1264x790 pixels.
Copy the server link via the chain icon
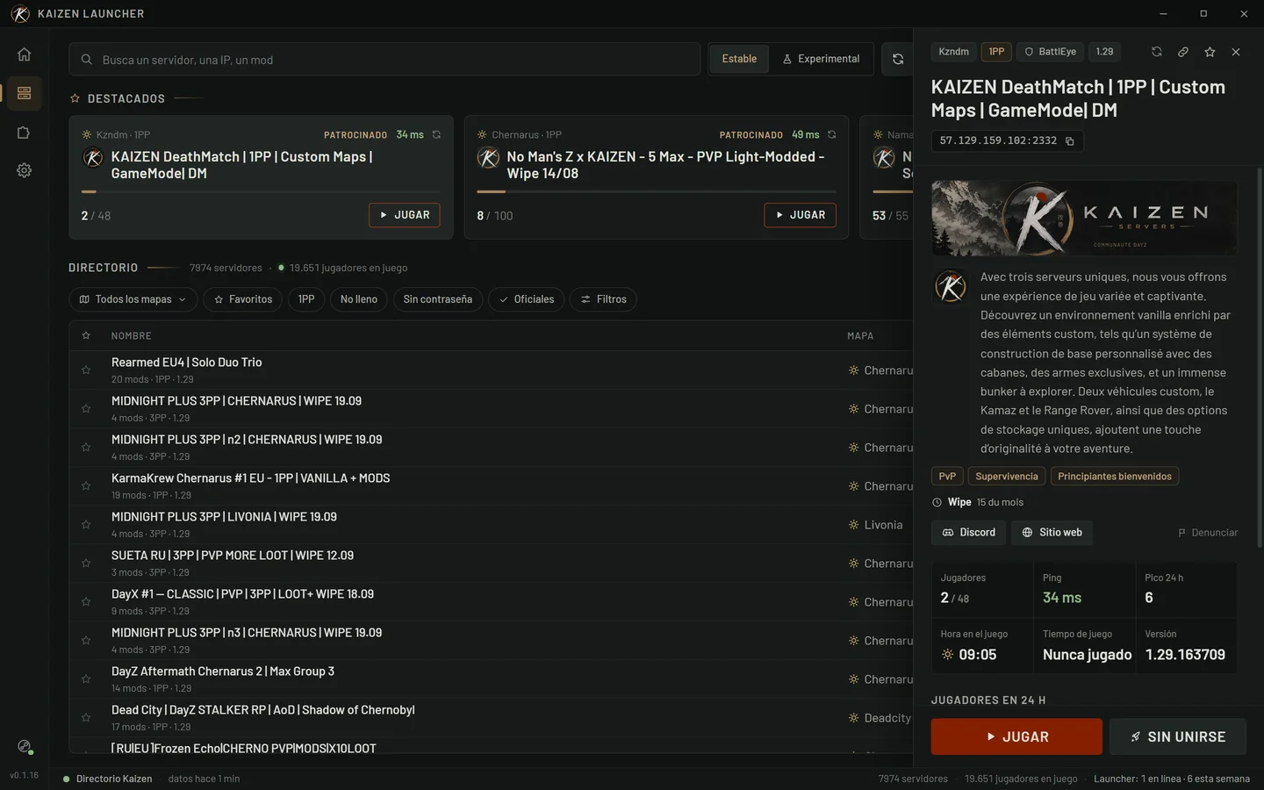[x=1183, y=52]
